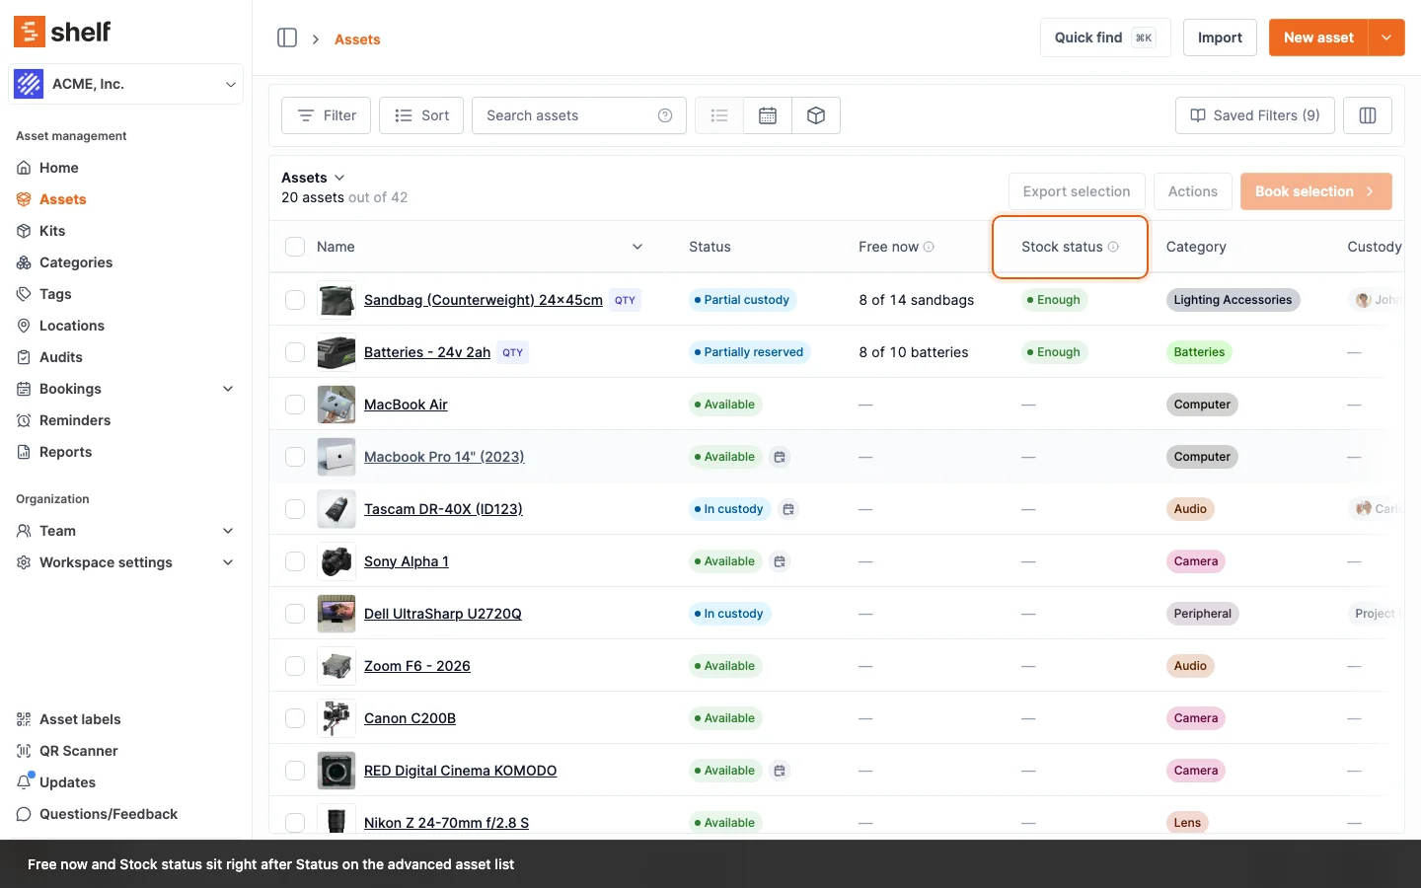
Task: Check the MacBook Air row checkbox
Action: pyautogui.click(x=295, y=405)
